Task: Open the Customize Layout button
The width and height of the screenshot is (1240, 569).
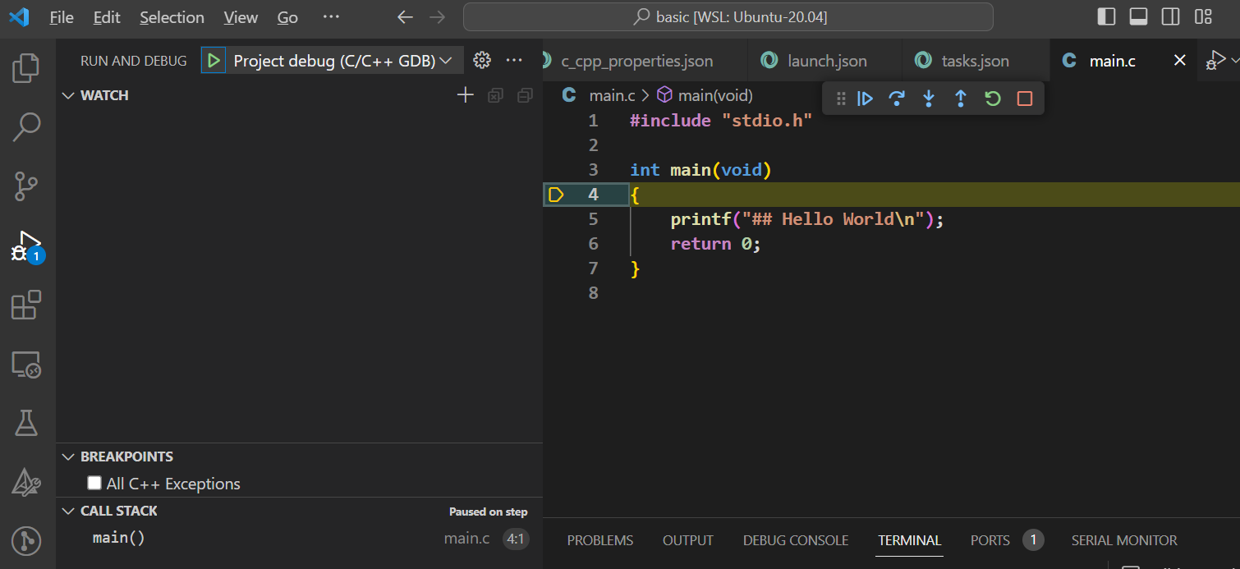Action: pos(1203,17)
